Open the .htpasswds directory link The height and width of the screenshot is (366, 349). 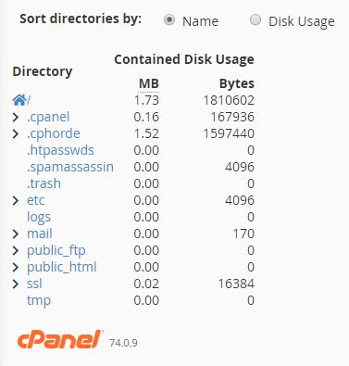tap(60, 150)
